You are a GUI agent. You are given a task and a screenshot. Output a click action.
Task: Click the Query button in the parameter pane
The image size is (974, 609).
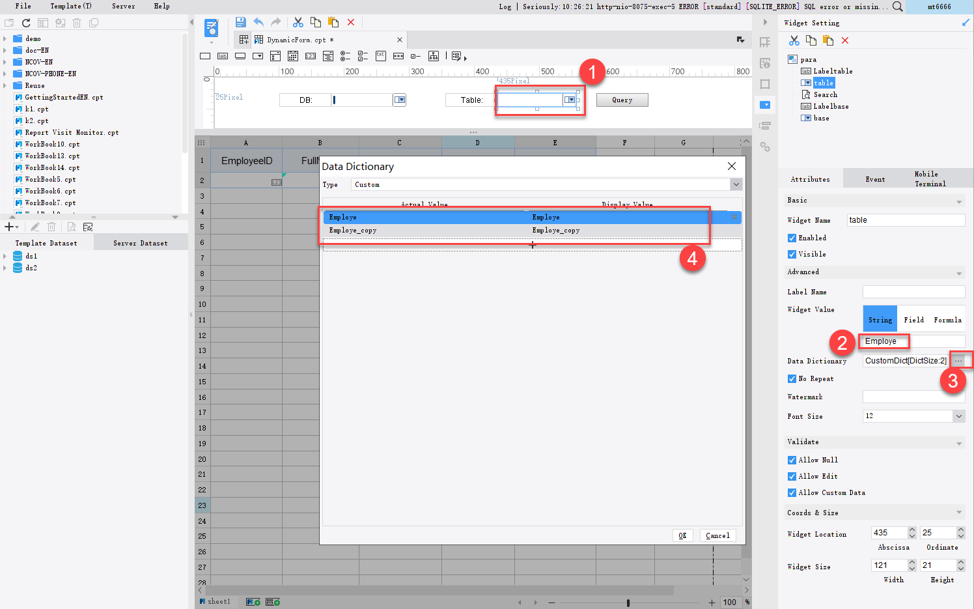pos(622,100)
